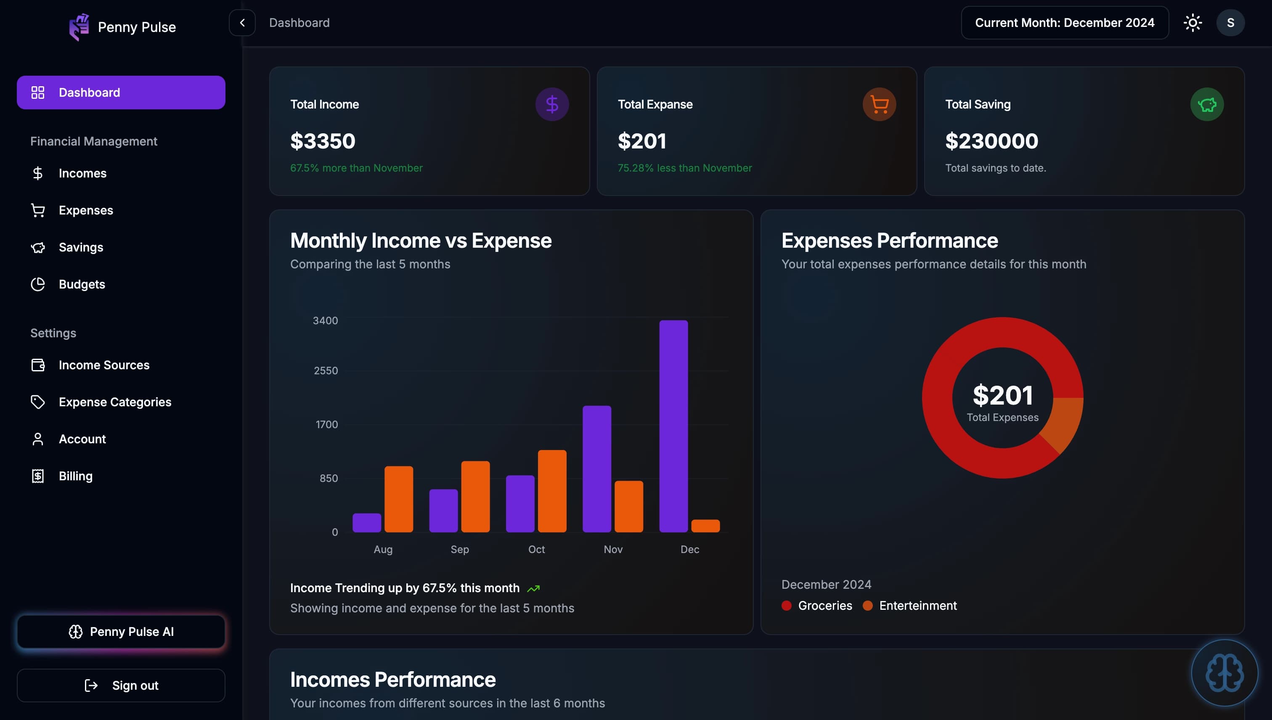Click the Dashboard breadcrumb text
This screenshot has height=720, width=1272.
(x=299, y=23)
